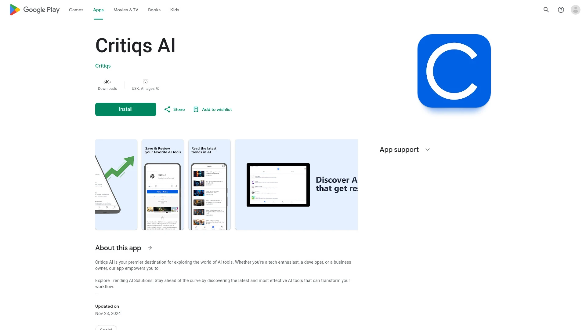
Task: Click the Google Play search icon
Action: tap(547, 10)
